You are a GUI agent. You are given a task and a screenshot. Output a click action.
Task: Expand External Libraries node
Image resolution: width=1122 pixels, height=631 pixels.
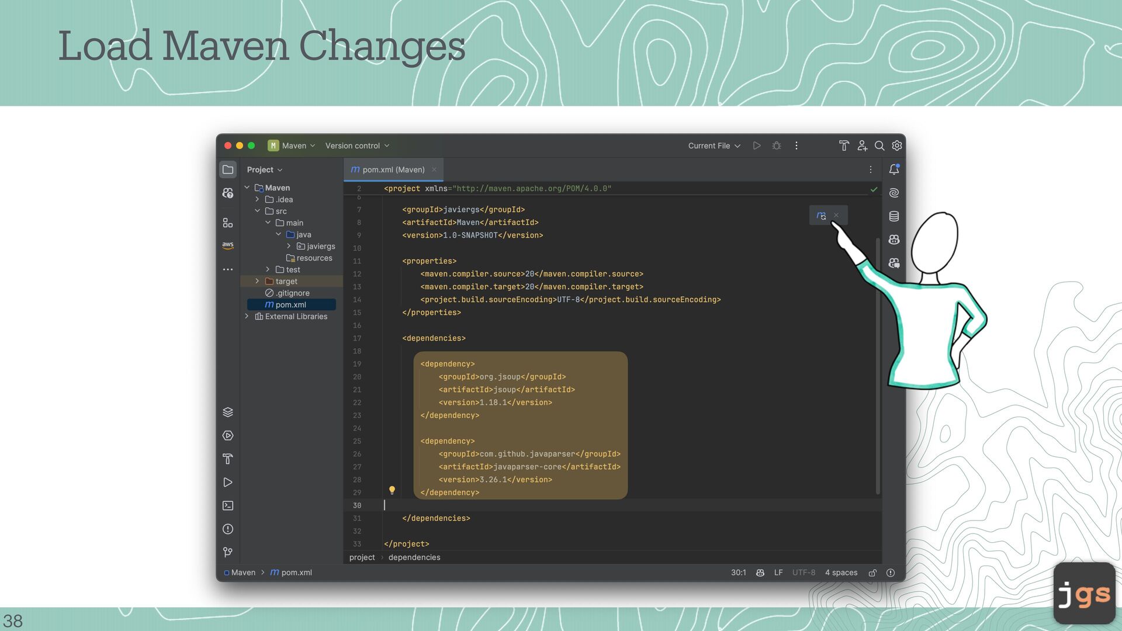[x=247, y=316]
